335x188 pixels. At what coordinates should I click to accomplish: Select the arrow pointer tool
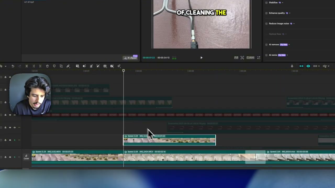click(x=1, y=66)
